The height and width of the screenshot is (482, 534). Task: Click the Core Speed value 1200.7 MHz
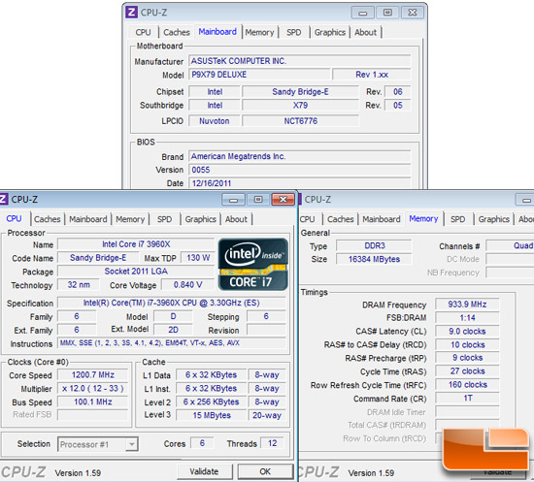click(x=93, y=375)
